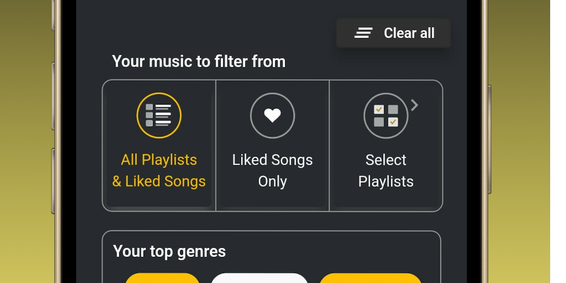566x283 pixels.
Task: Choose the "All Playlists & Liked Songs" label
Action: pyautogui.click(x=159, y=170)
